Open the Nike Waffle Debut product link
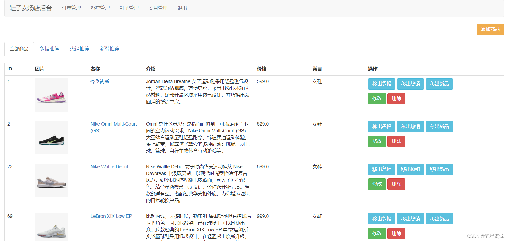Screen dimensions: 508x241 point(109,167)
